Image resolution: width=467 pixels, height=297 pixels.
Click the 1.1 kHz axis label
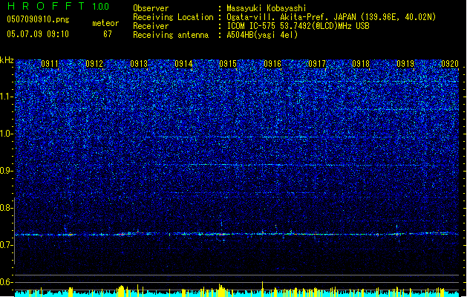pos(7,97)
